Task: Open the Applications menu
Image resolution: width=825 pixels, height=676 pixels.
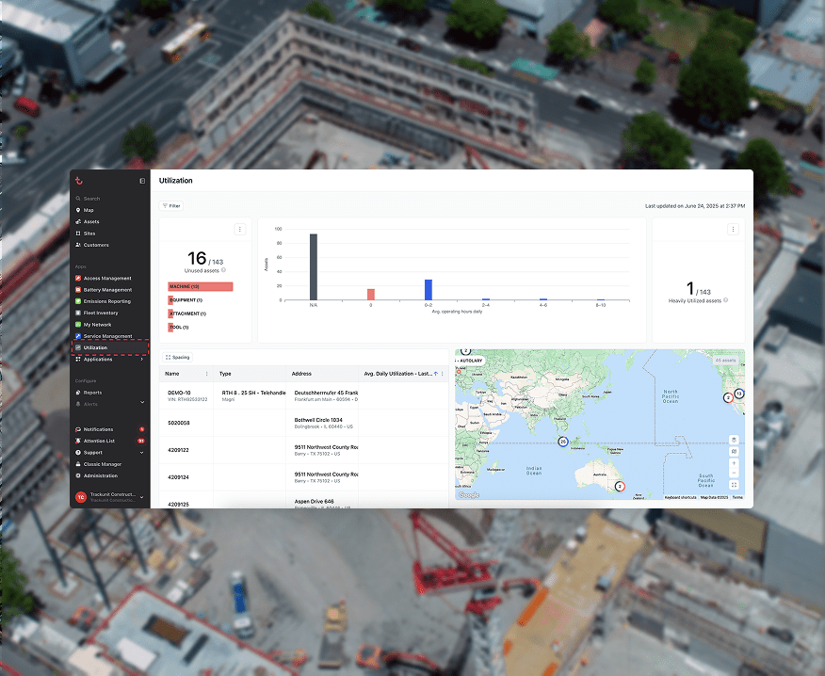Action: click(98, 359)
